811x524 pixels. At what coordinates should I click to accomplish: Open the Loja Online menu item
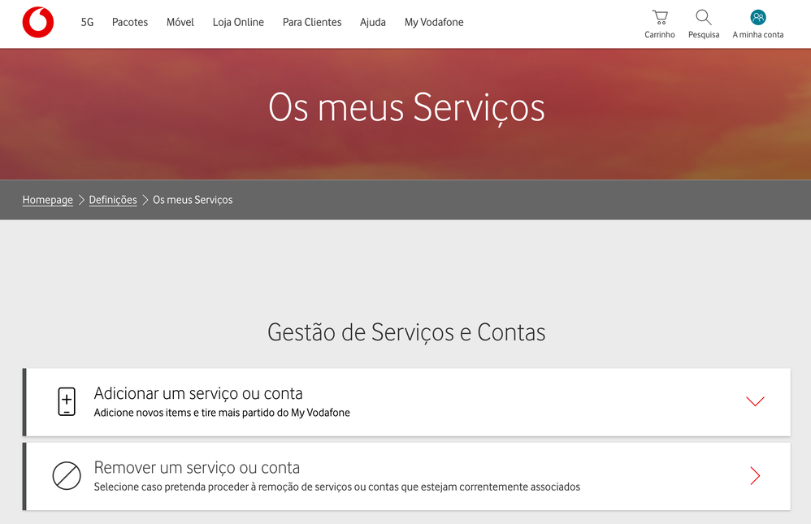coord(238,23)
